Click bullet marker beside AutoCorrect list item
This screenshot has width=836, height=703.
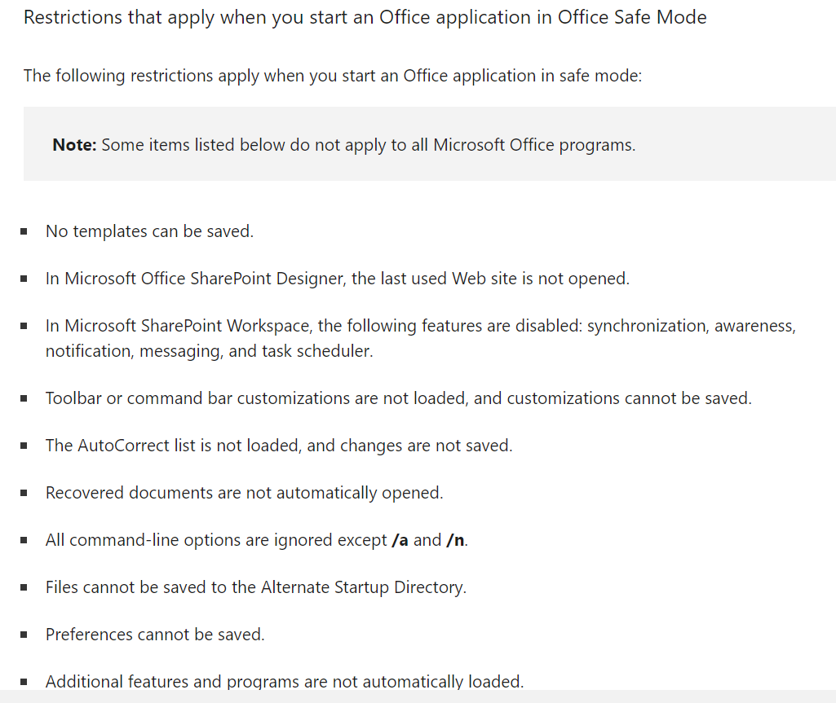[24, 446]
